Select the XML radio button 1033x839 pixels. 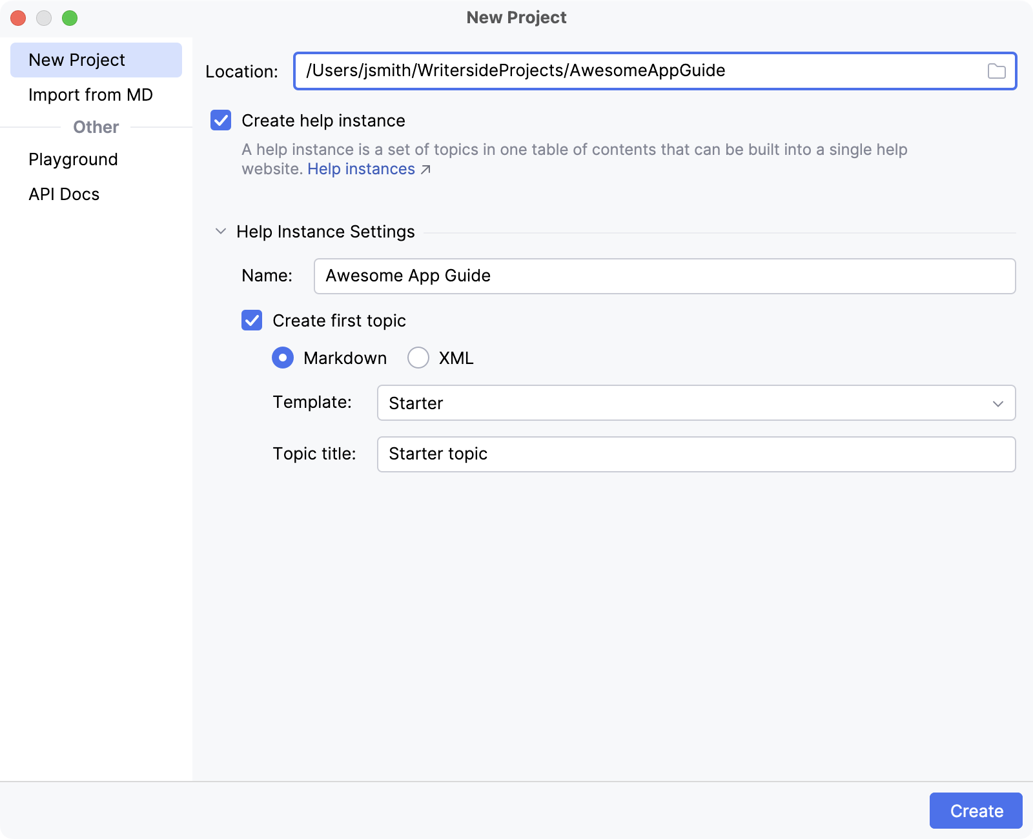click(418, 358)
